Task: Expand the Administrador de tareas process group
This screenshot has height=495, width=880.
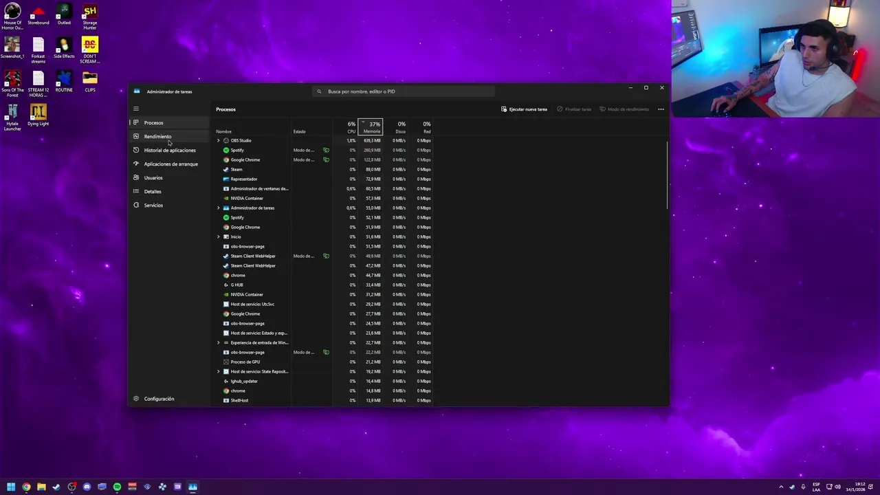Action: click(x=219, y=208)
